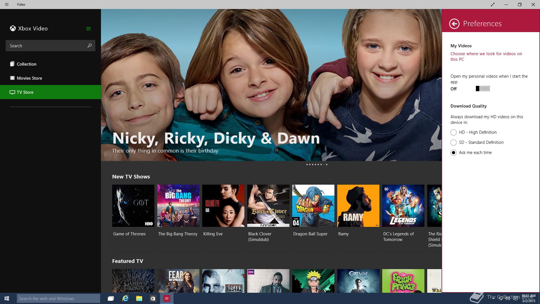Click the Search the web and Windows box
Viewport: 540px width, 304px height.
click(x=58, y=298)
